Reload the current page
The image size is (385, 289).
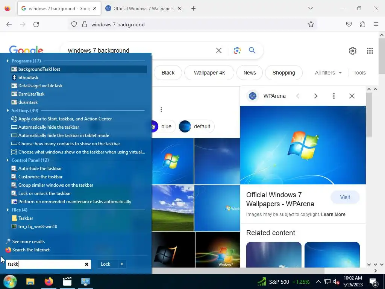coord(36,24)
